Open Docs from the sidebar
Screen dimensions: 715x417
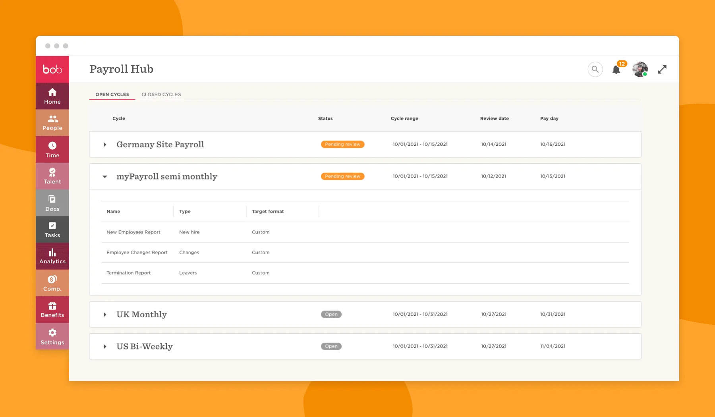[52, 203]
